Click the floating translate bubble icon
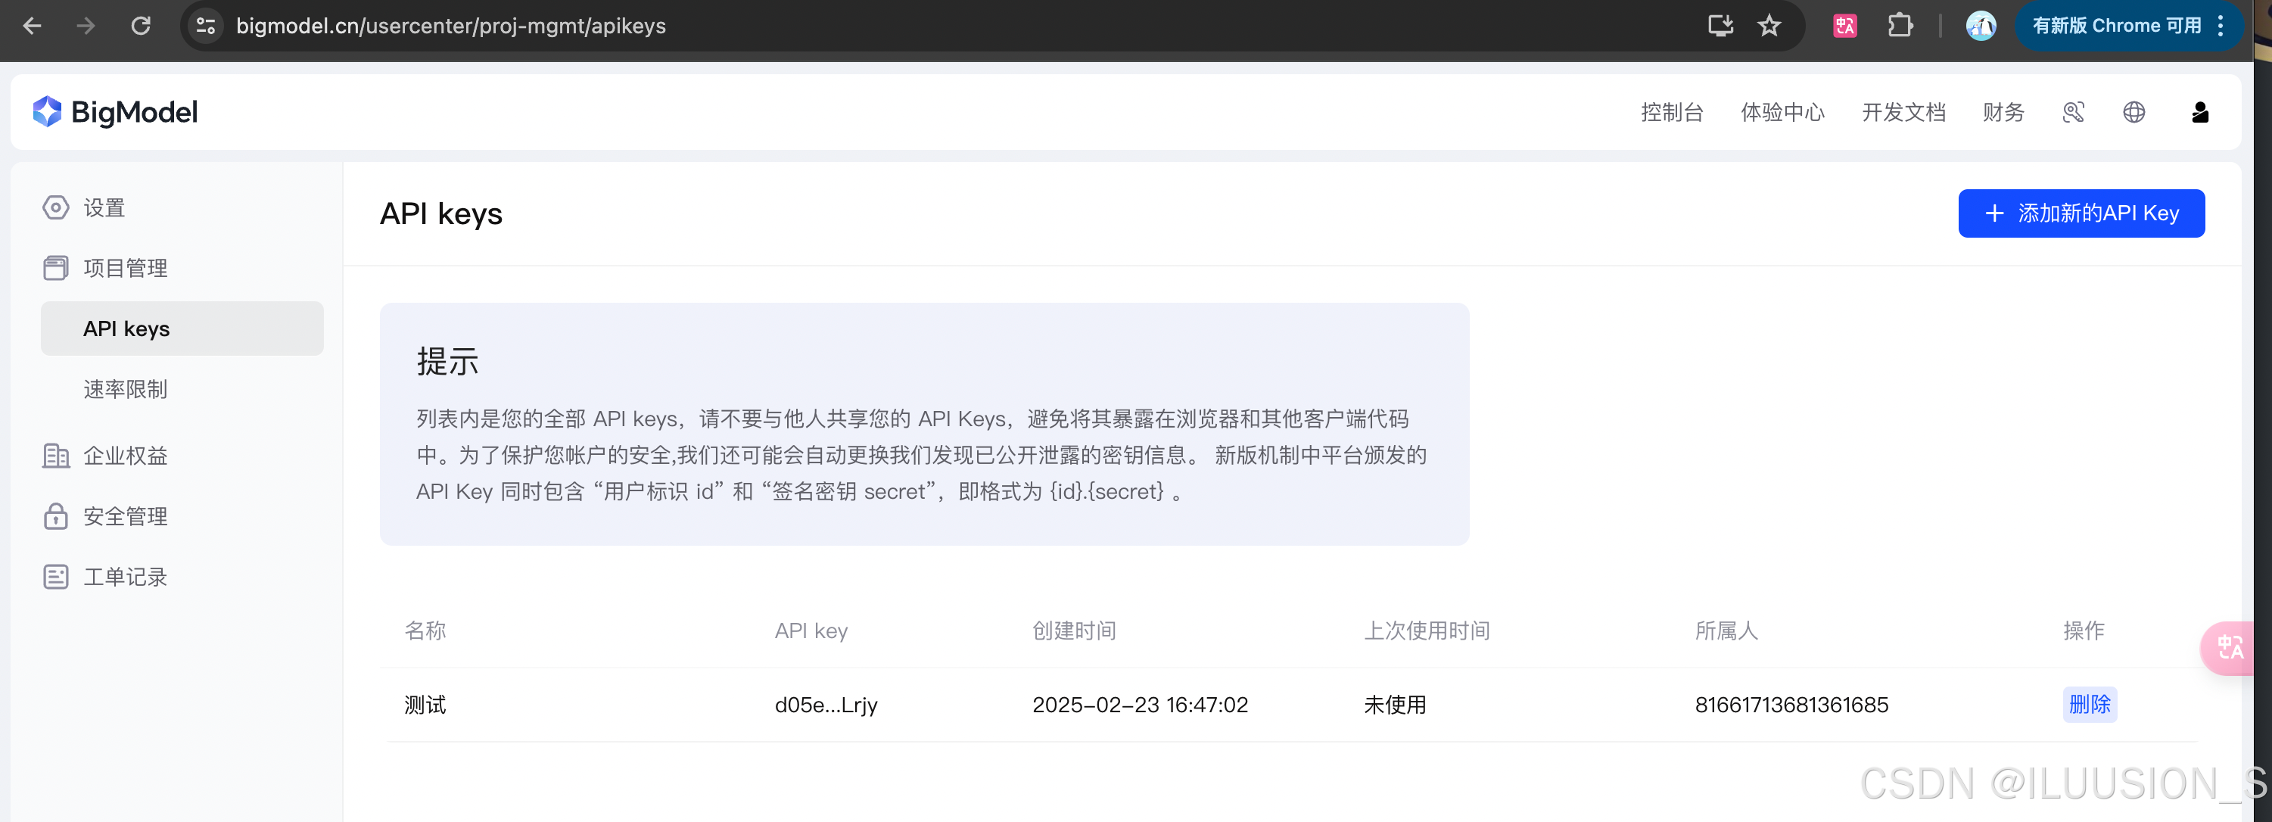The image size is (2272, 822). 2230,648
